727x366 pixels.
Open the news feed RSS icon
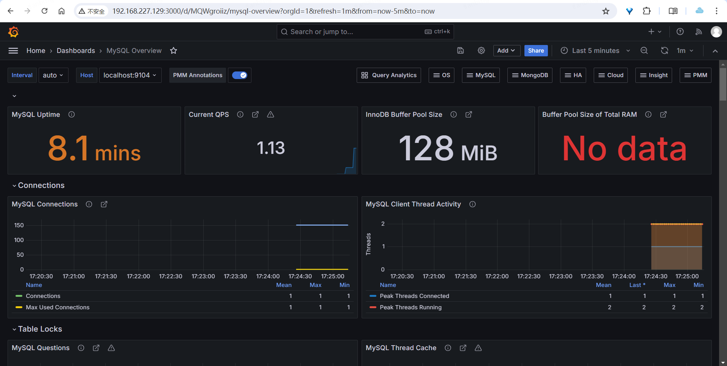tap(699, 32)
